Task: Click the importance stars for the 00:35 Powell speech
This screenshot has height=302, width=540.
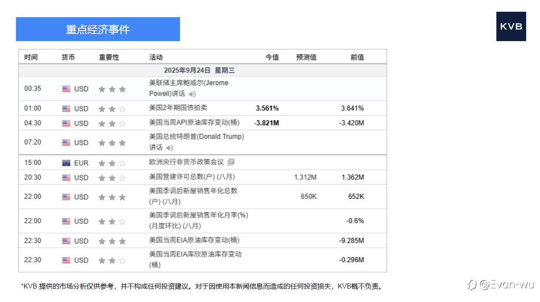Action: [112, 89]
